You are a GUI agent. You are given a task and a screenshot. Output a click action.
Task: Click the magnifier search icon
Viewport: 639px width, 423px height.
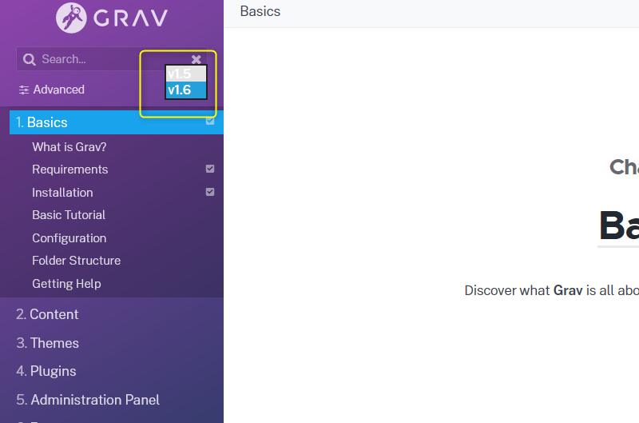point(29,59)
